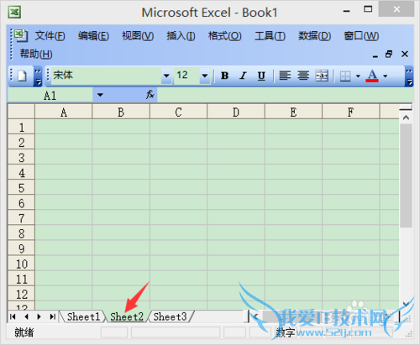Screen dimensions: 420x345
Task: Select column D header
Action: (x=236, y=112)
